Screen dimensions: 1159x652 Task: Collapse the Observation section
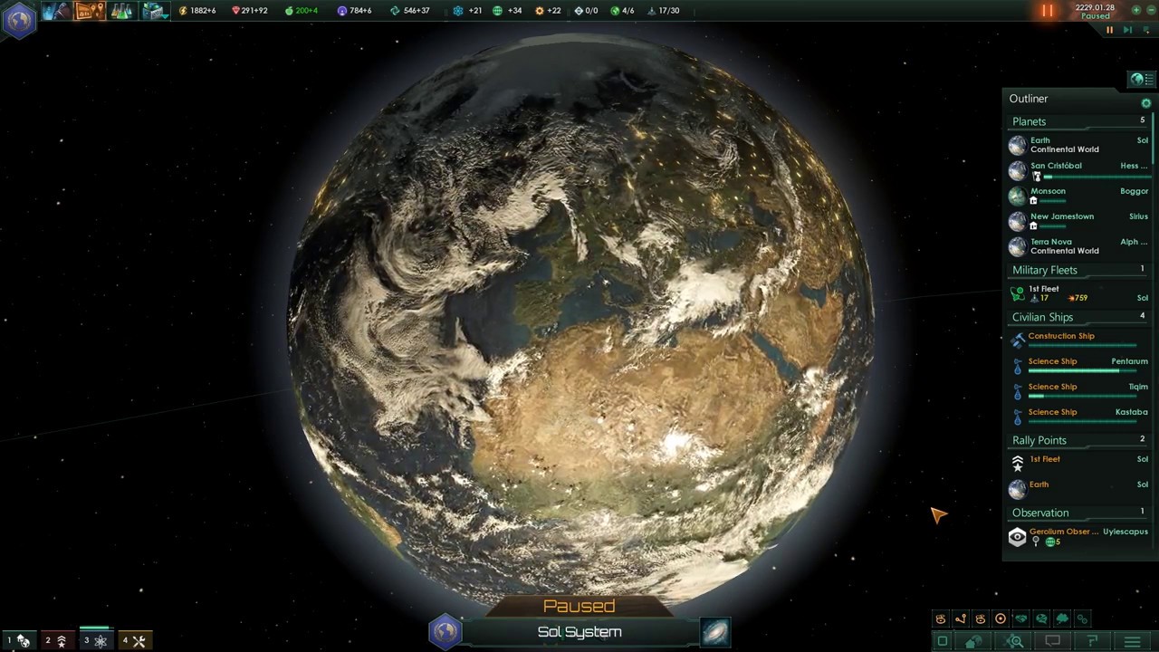1078,513
